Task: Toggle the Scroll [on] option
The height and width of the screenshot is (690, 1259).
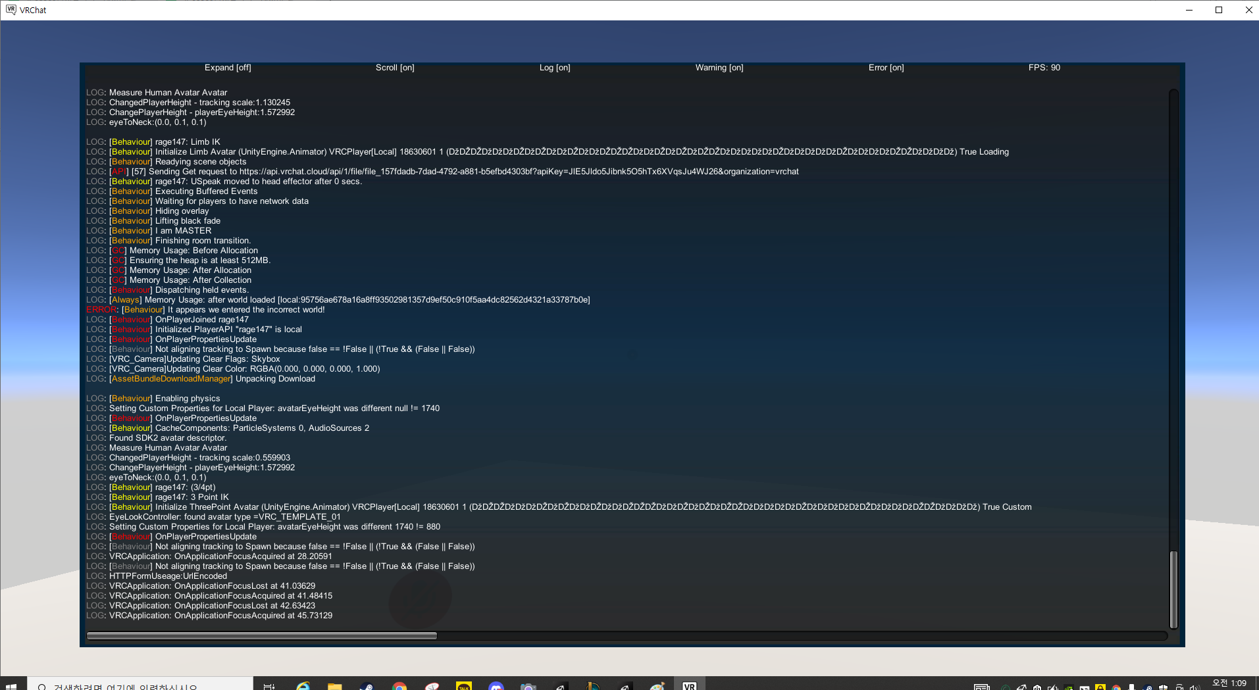Action: pyautogui.click(x=395, y=68)
